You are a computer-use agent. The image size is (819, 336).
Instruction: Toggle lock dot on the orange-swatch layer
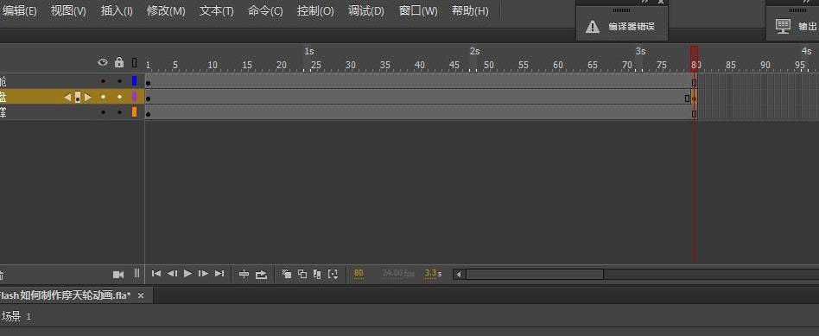119,112
